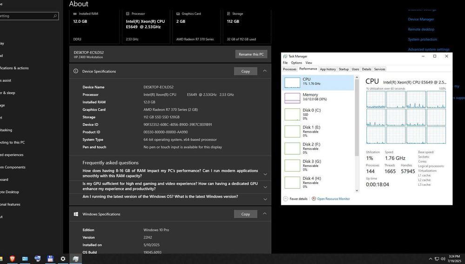Click the Processor card icon

128,13
